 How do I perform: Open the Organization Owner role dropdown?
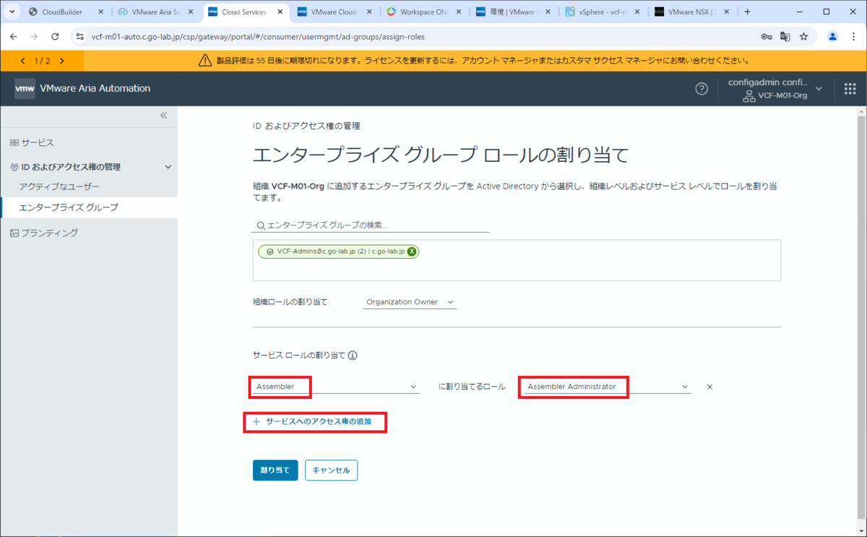click(x=410, y=302)
